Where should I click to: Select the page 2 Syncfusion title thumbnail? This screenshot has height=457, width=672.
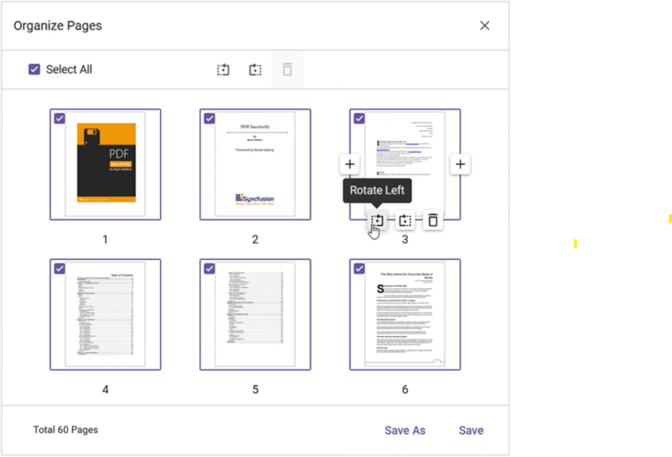[255, 165]
